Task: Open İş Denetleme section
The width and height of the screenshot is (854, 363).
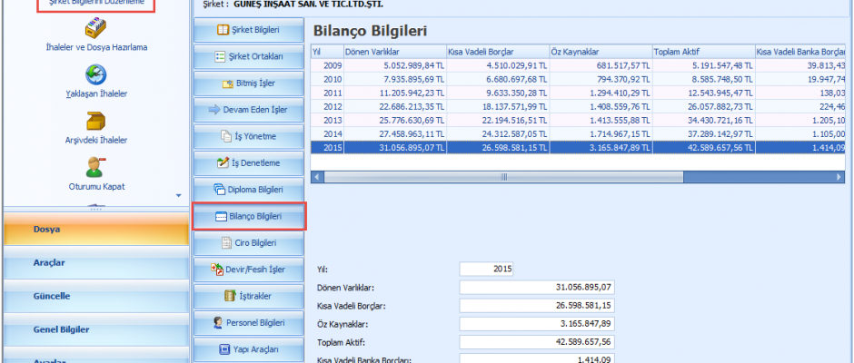Action: 249,163
